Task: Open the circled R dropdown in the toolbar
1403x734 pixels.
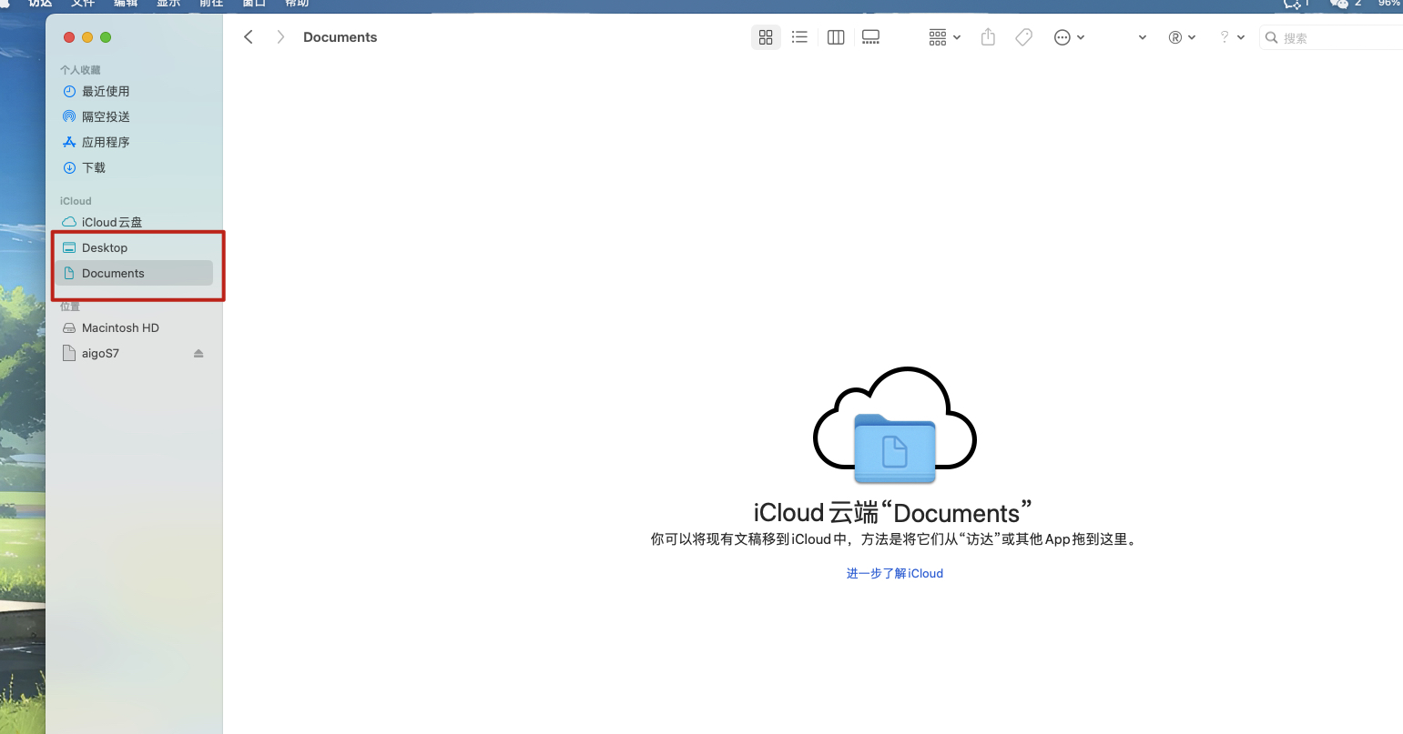Action: pos(1182,37)
